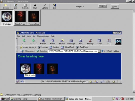The width and height of the screenshot is (135, 101).
Task: Click the Mailbox icon in component bar
Action: tap(96, 82)
